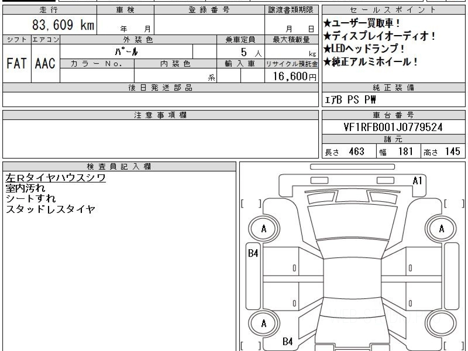Click the 諸元 header
Screen dimensions: 468x351
394,139
